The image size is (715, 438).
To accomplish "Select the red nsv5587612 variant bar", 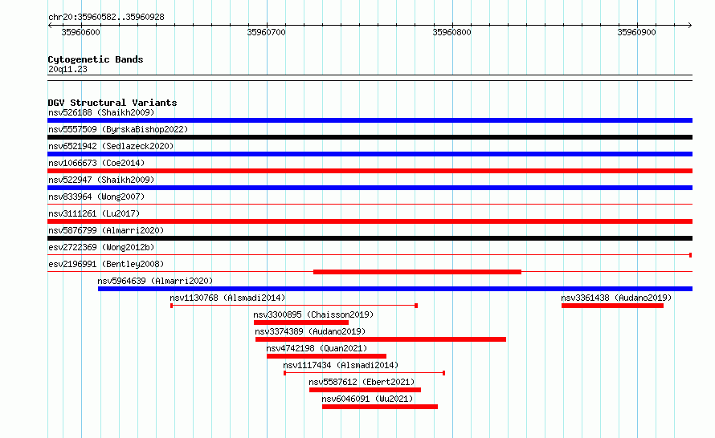I will pos(365,390).
